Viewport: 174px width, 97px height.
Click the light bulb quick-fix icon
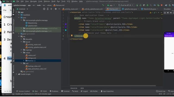[x=72, y=36]
